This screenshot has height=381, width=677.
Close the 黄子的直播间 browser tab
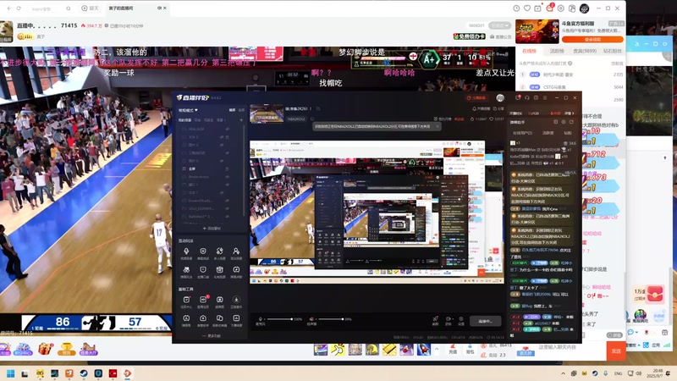164,8
